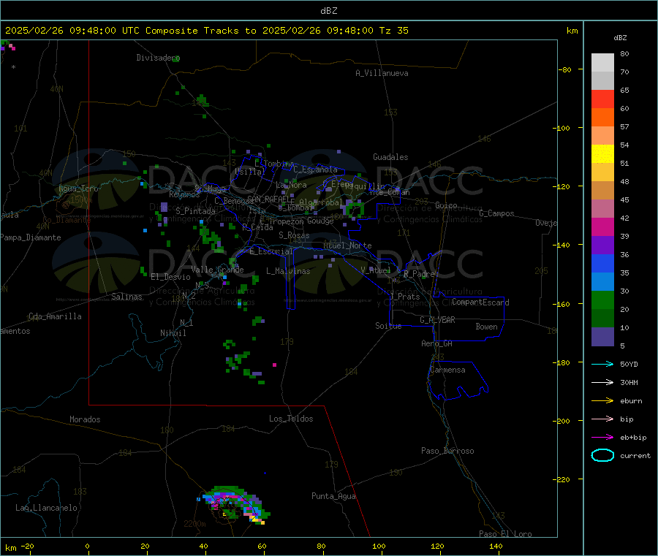The height and width of the screenshot is (556, 658).
Task: Click the 'J_Prats' place label
Action: coord(404,297)
